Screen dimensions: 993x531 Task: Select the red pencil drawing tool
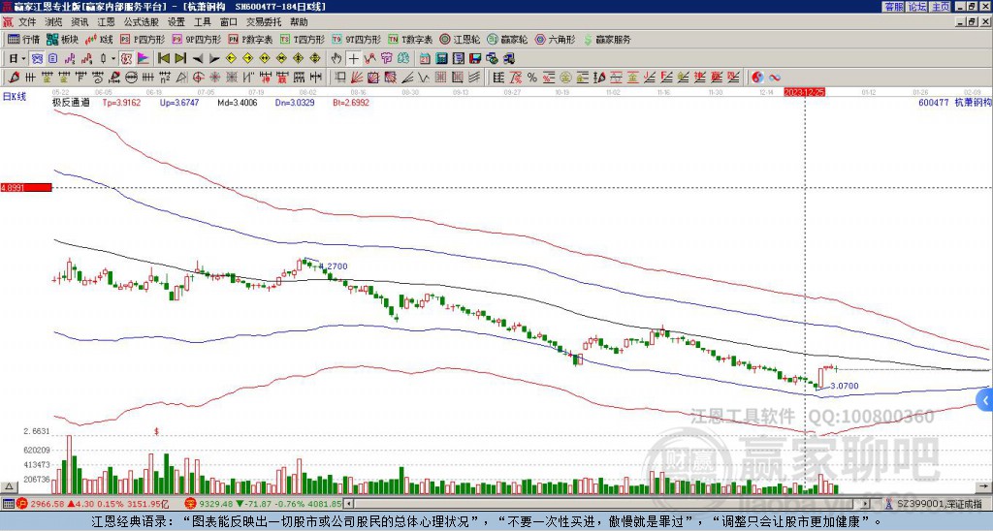(13, 78)
